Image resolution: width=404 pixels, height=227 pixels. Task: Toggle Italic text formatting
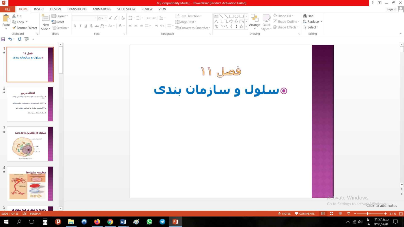pyautogui.click(x=80, y=26)
